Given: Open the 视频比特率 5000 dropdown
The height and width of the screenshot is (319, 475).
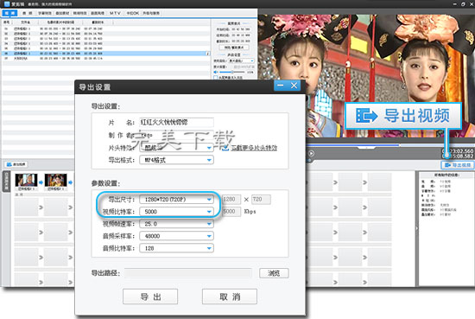Looking at the screenshot, I should coord(176,211).
